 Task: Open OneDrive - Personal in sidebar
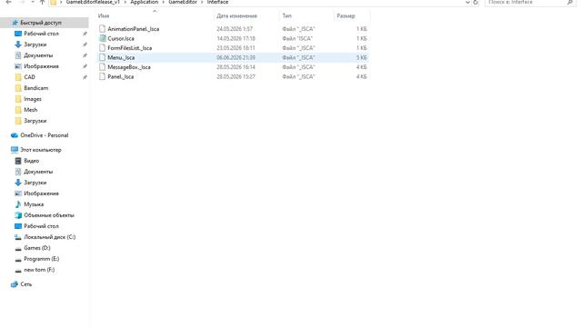45,135
